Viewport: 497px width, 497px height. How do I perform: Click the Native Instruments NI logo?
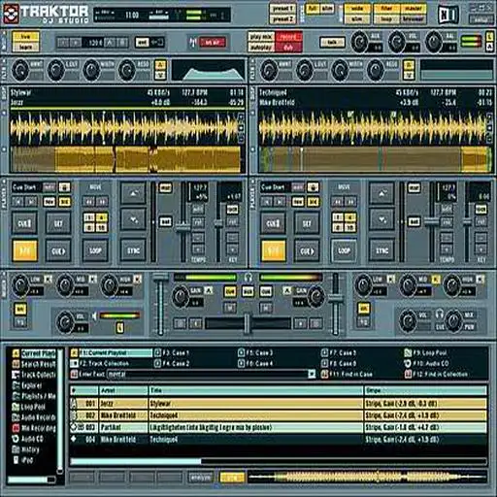(448, 15)
